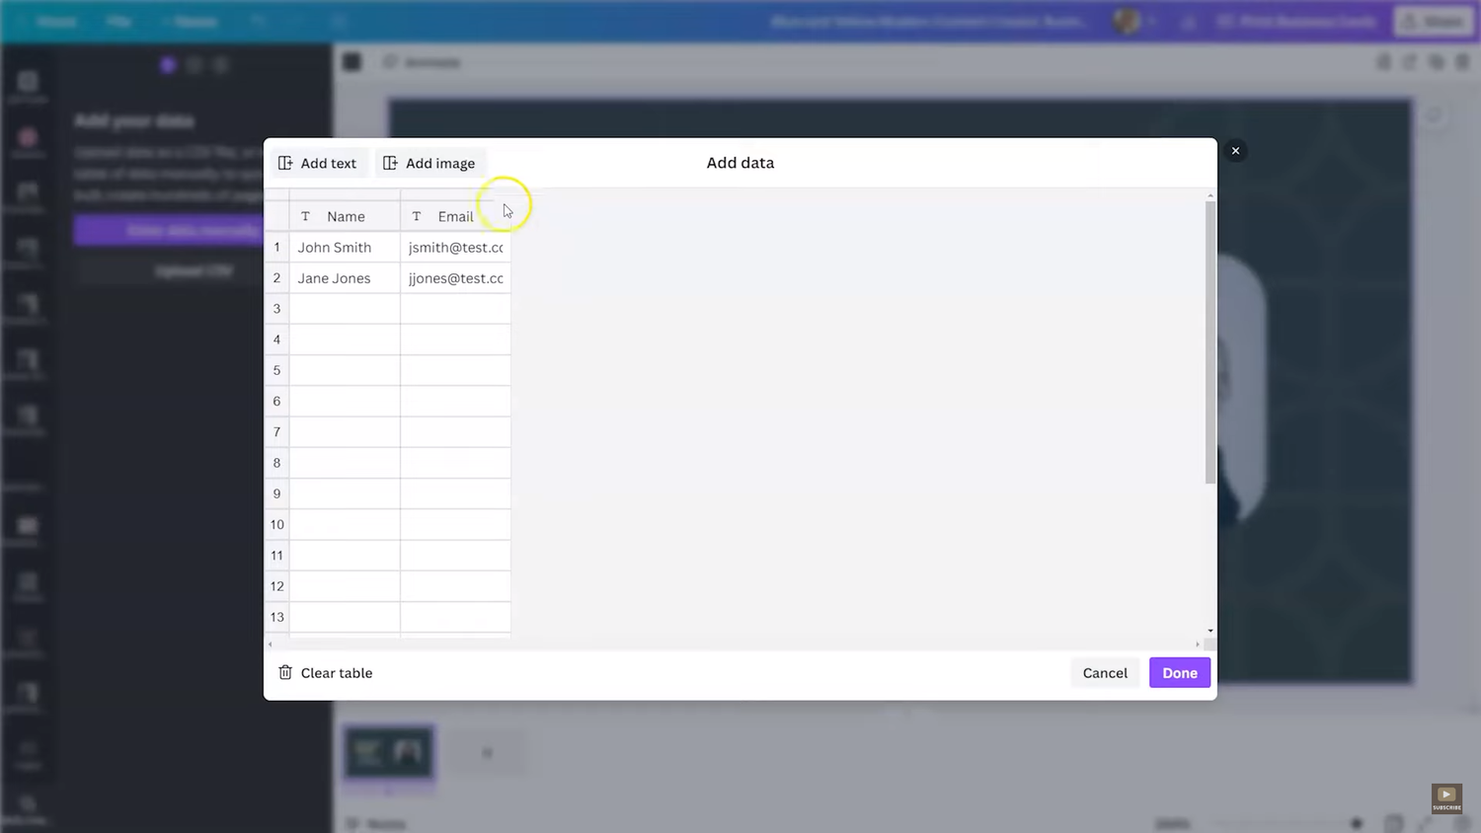
Task: Click the T type icon on the Name column
Action: (305, 216)
